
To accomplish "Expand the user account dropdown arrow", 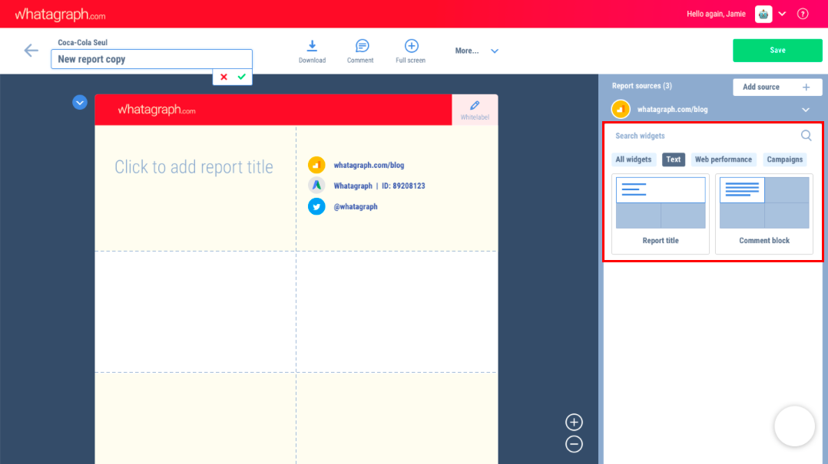I will click(x=782, y=15).
